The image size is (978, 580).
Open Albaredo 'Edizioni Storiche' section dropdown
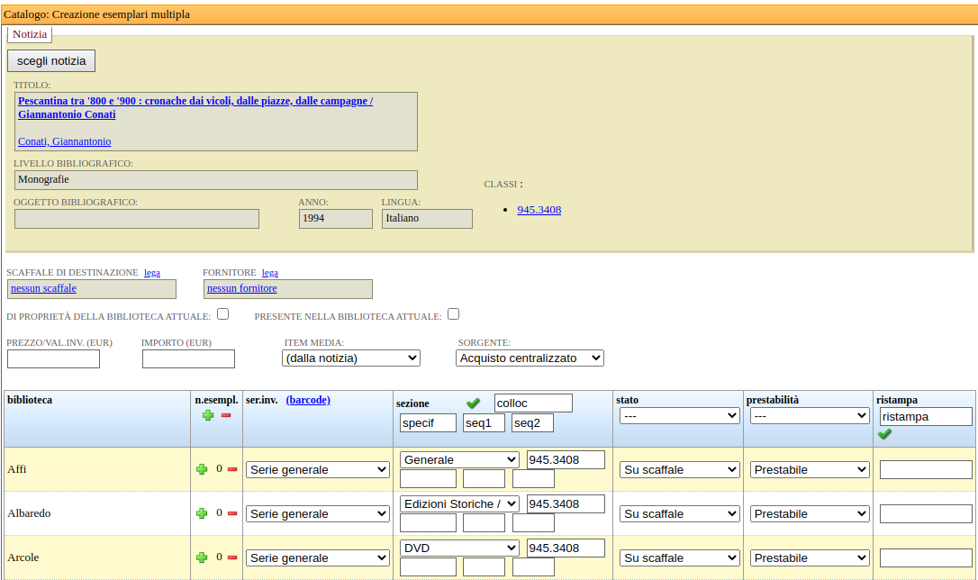coord(459,504)
